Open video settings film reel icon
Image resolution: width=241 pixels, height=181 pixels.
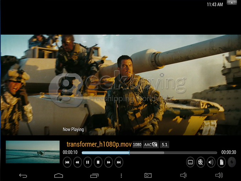tap(201, 162)
